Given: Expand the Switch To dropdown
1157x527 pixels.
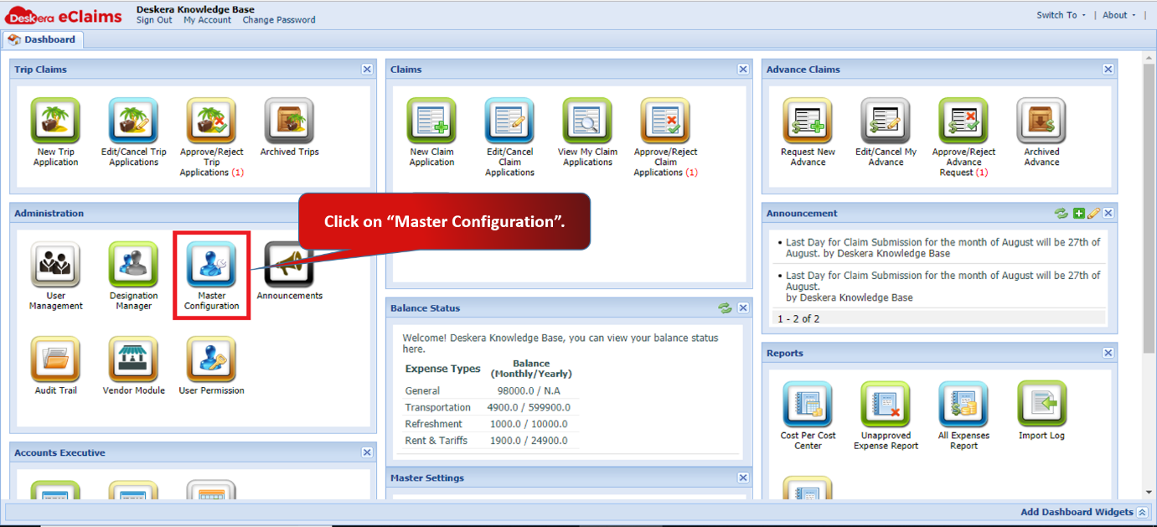Looking at the screenshot, I should point(1061,15).
